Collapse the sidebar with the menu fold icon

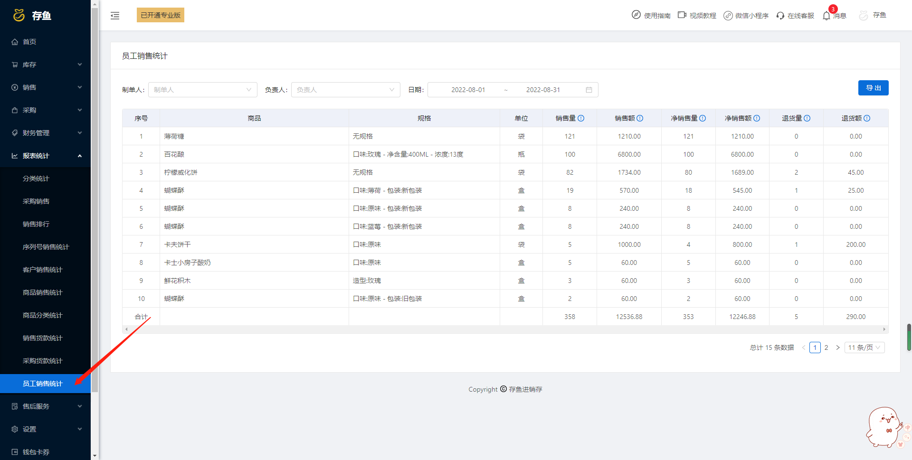115,16
